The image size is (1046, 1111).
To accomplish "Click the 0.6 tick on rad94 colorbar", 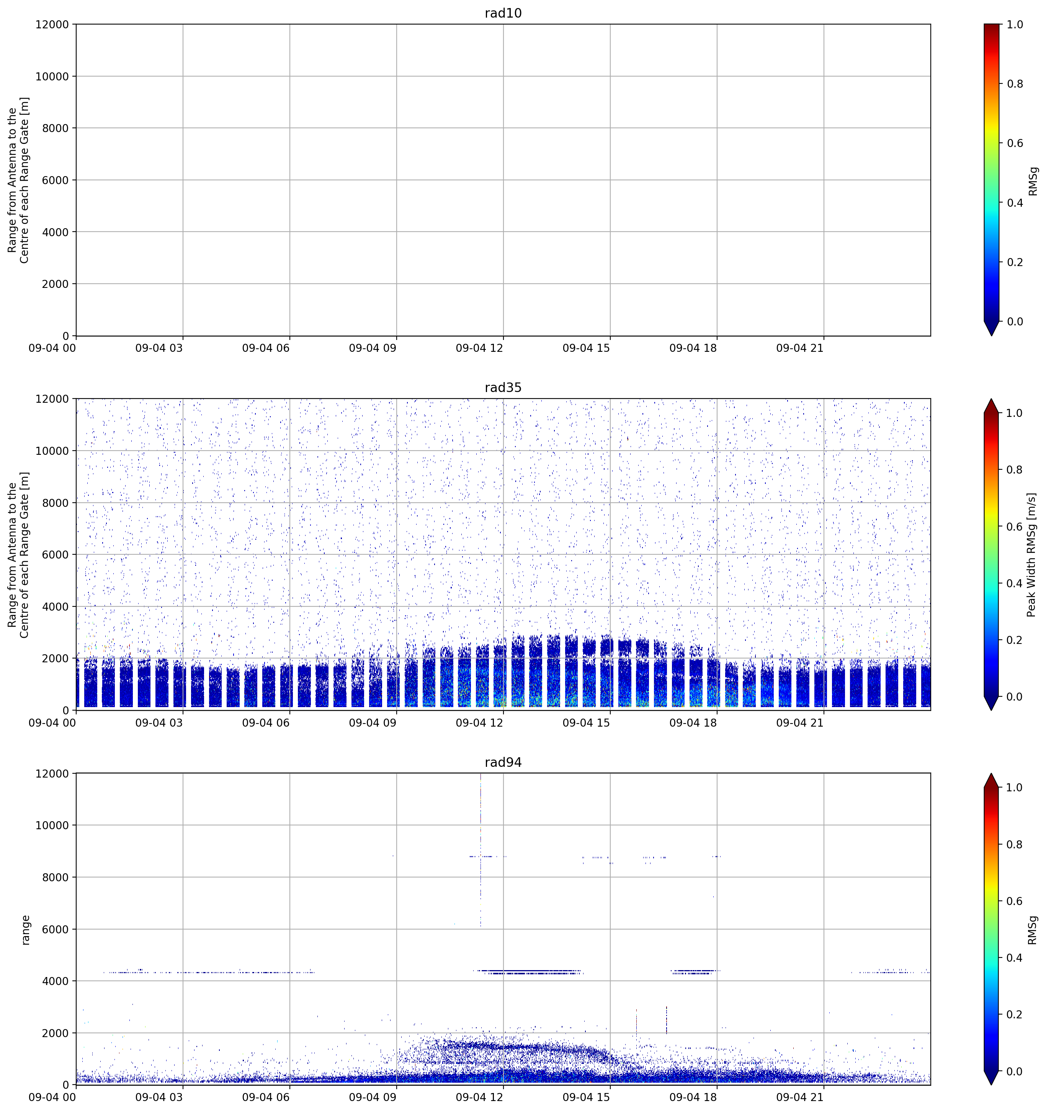I will [x=1014, y=901].
